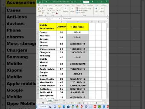Viewport: 145px width, 109px height.
Task: Click the Borders icon
Action: click(48, 13)
